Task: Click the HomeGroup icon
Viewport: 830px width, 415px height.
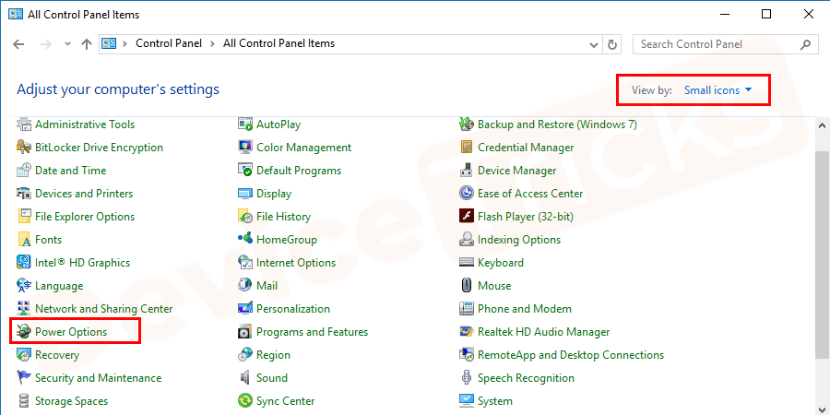Action: click(x=245, y=239)
